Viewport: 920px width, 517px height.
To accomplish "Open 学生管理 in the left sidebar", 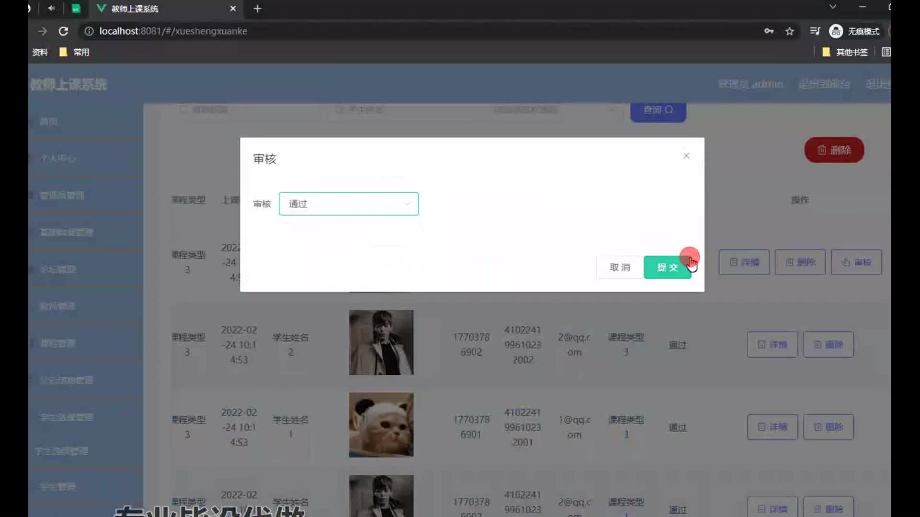I will 57,487.
